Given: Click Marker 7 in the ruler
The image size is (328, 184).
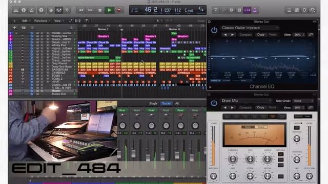Looking at the screenshot, I should point(103,29).
